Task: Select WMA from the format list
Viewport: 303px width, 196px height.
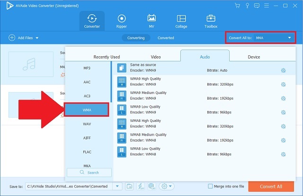Action: pos(87,110)
